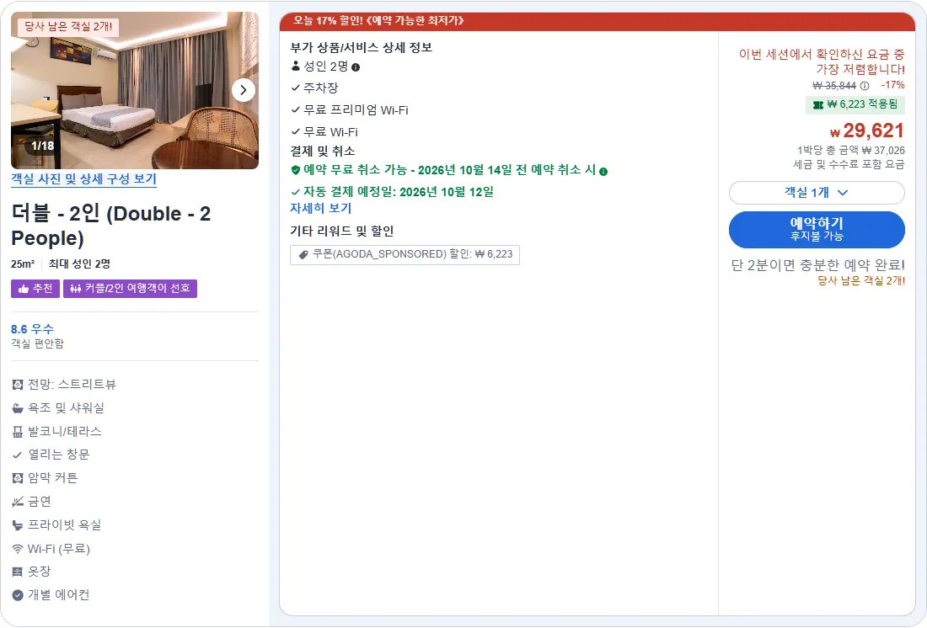Select the 단 2분이면 충분한 예약 완료! text
Viewport: 927px width, 628px height.
point(817,265)
